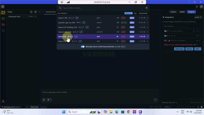Viewport: 204px width, 115px height.
Task: Click the Show Logs button
Action: click(179, 49)
